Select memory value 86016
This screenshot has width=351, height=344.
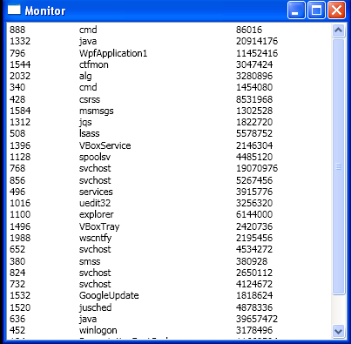(249, 30)
